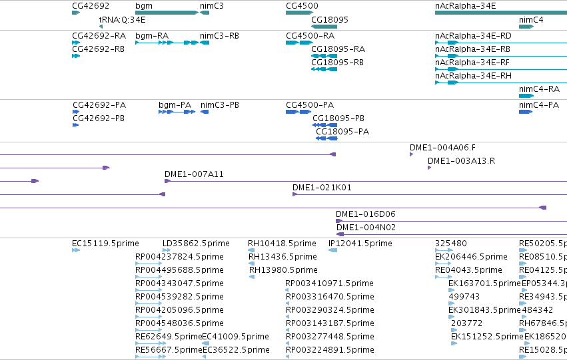This screenshot has height=360, width=567.
Task: Select the nimC3-PB protein
Action: point(219,105)
